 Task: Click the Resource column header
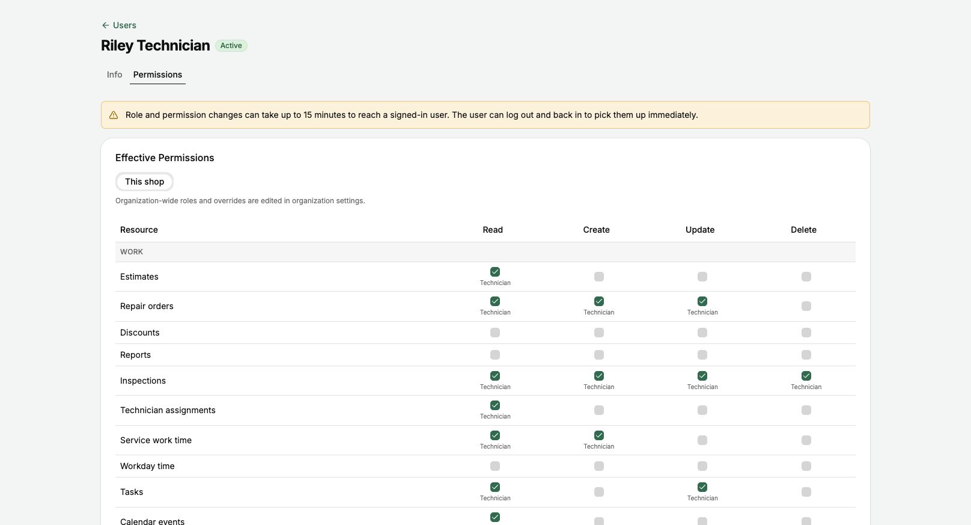point(139,230)
